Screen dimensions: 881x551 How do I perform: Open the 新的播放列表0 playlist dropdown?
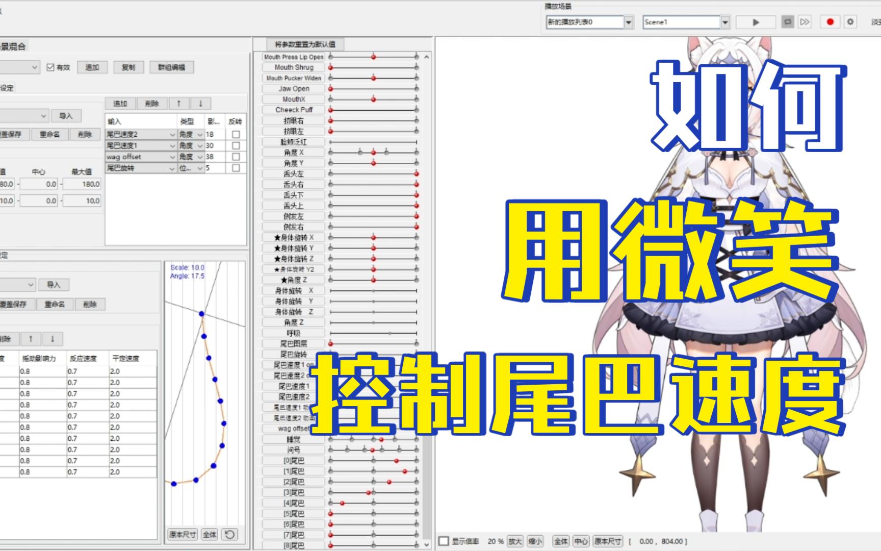click(629, 22)
